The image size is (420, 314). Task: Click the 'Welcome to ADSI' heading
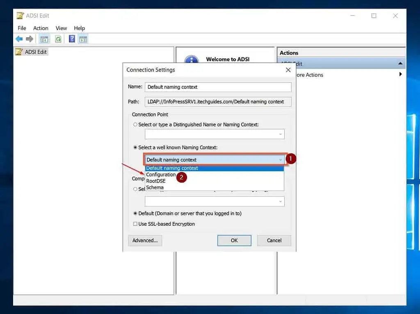click(x=228, y=59)
